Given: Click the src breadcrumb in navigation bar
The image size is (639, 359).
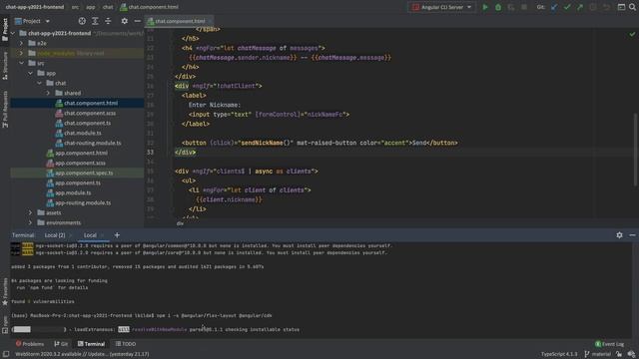Looking at the screenshot, I should pos(76,7).
